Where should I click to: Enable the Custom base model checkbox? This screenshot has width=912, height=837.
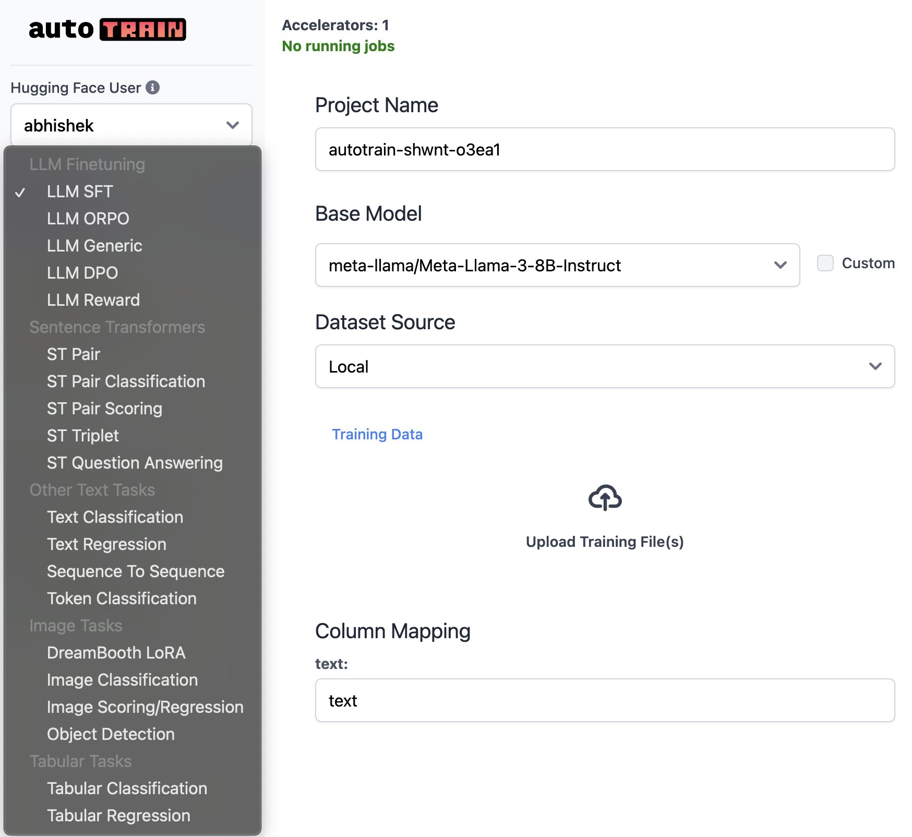(825, 263)
